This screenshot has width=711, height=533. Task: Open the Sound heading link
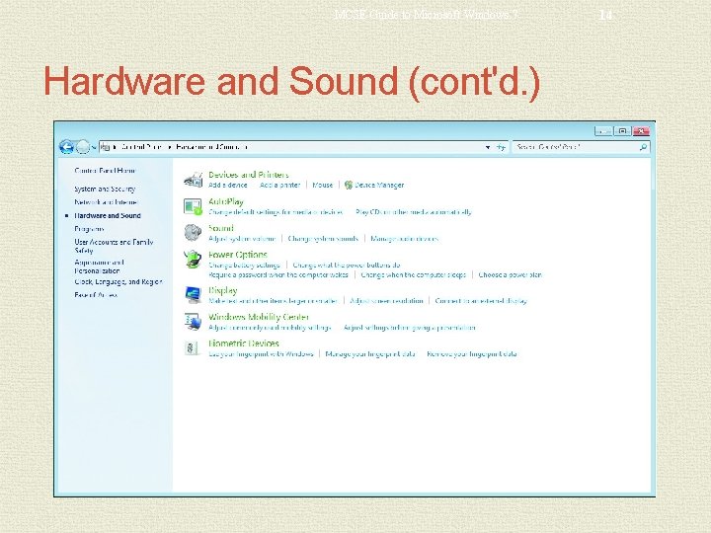[x=221, y=228]
